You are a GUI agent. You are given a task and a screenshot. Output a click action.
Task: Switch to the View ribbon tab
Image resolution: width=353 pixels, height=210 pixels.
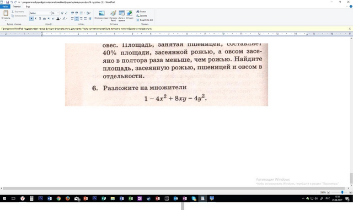pos(28,7)
